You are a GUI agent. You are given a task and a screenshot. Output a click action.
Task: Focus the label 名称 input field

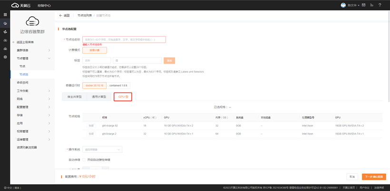(97, 60)
